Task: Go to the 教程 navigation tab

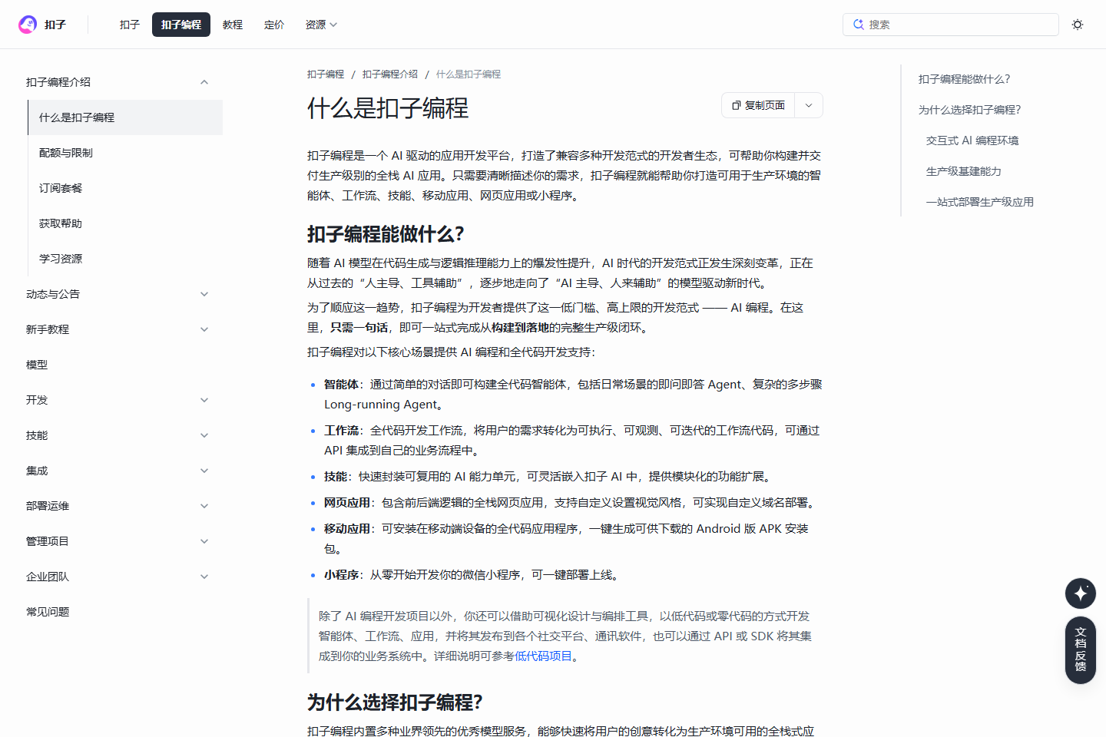Action: click(x=233, y=25)
